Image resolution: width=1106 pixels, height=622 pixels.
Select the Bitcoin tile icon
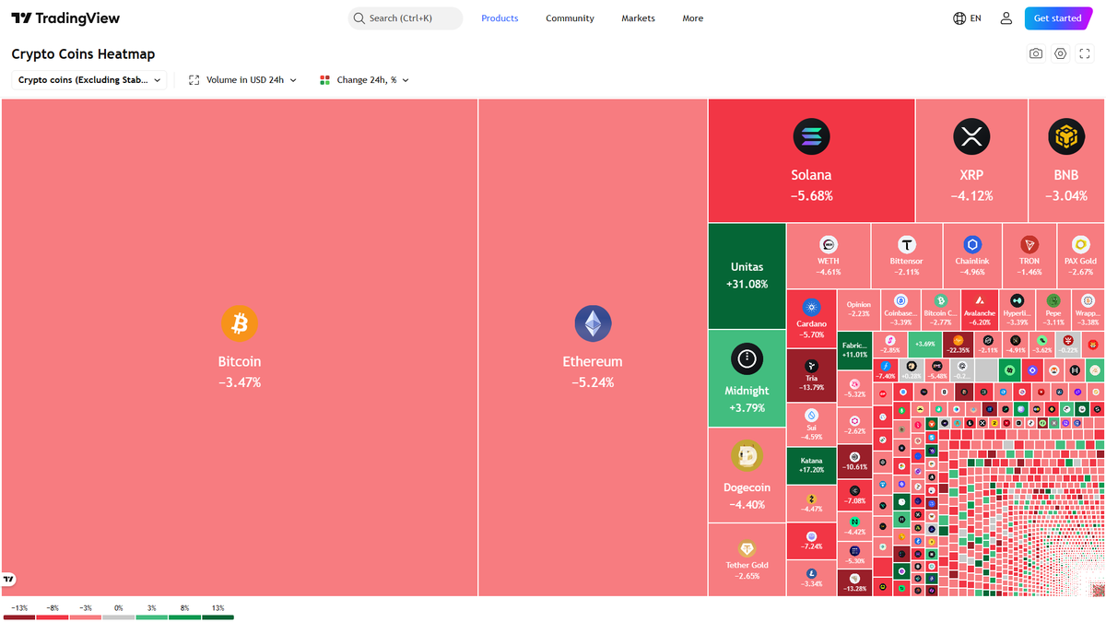[x=240, y=323]
